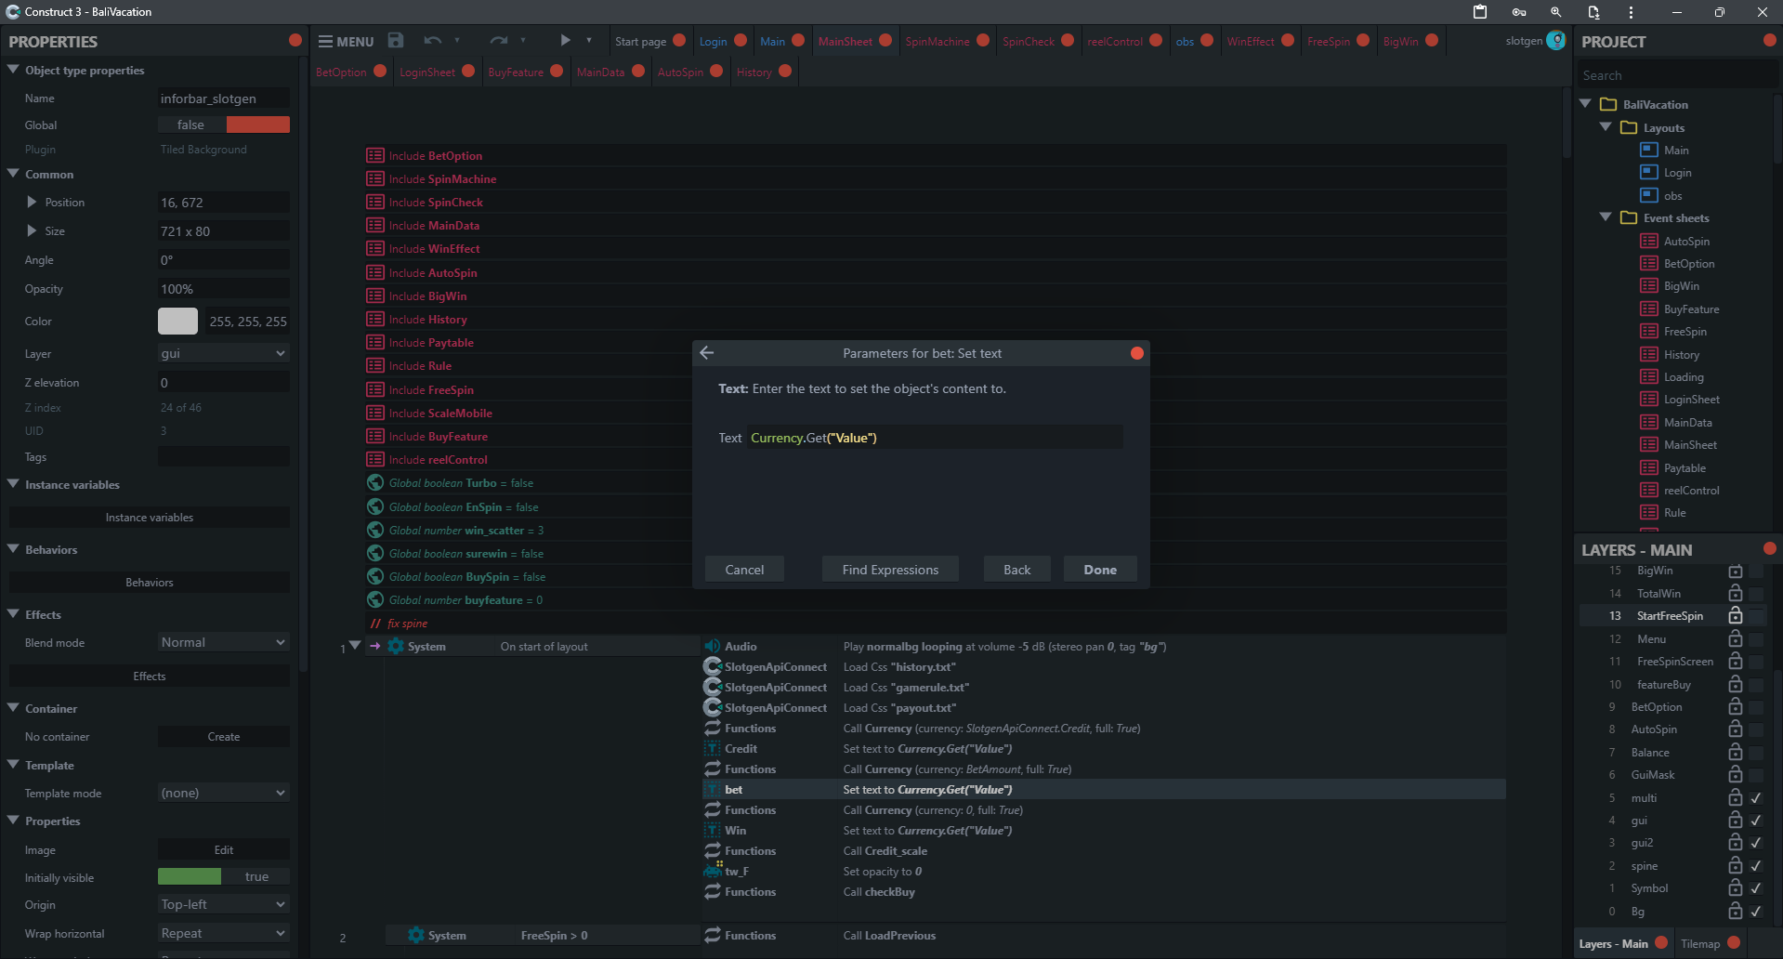Toggle the Global property false switch
The image size is (1783, 959).
click(224, 125)
